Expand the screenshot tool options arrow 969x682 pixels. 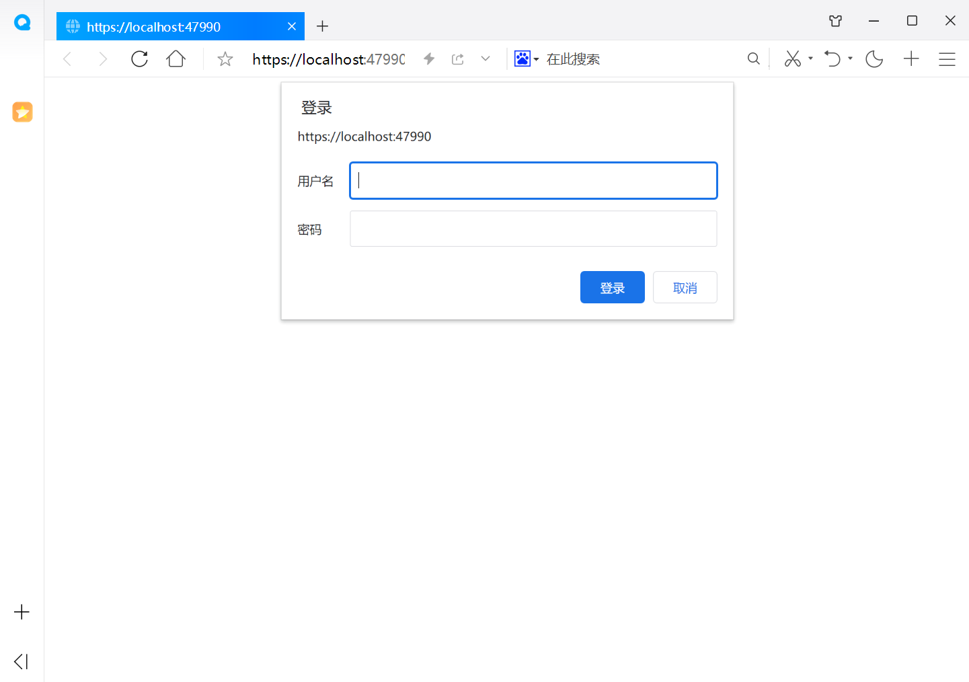(x=810, y=59)
